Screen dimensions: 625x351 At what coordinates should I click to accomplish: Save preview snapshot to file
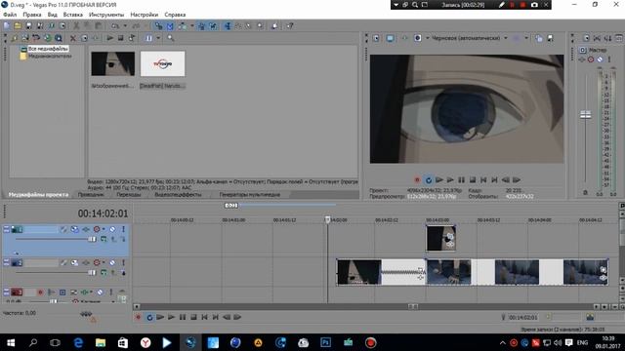point(551,38)
